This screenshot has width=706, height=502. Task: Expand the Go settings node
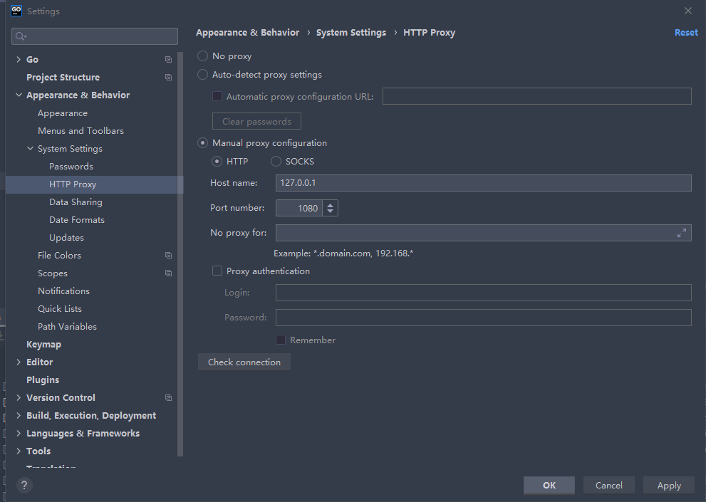19,59
